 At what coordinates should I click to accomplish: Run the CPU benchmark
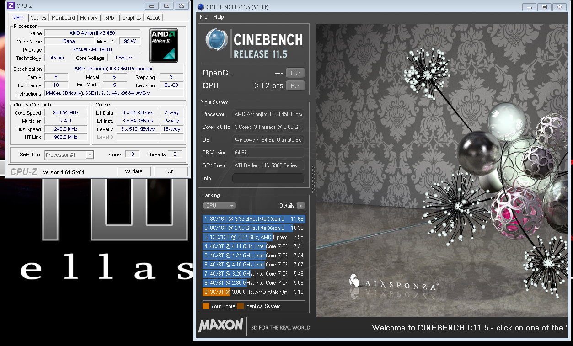[295, 85]
